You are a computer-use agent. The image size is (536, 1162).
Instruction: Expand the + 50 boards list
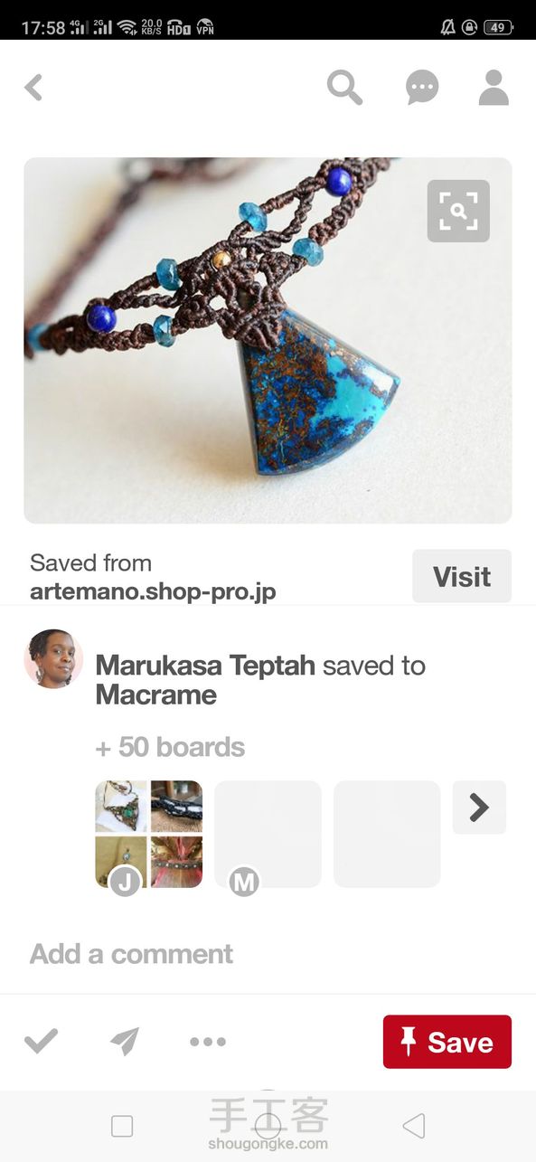pos(170,747)
